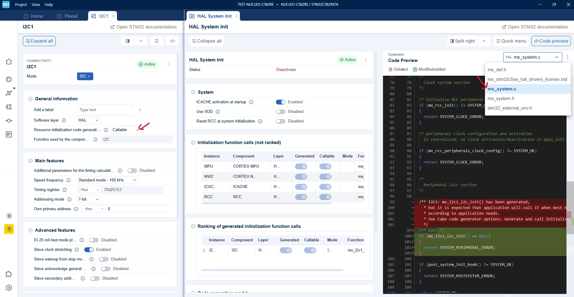Image resolution: width=574 pixels, height=297 pixels.
Task: Click the plus icon to add label
Action: point(140,110)
